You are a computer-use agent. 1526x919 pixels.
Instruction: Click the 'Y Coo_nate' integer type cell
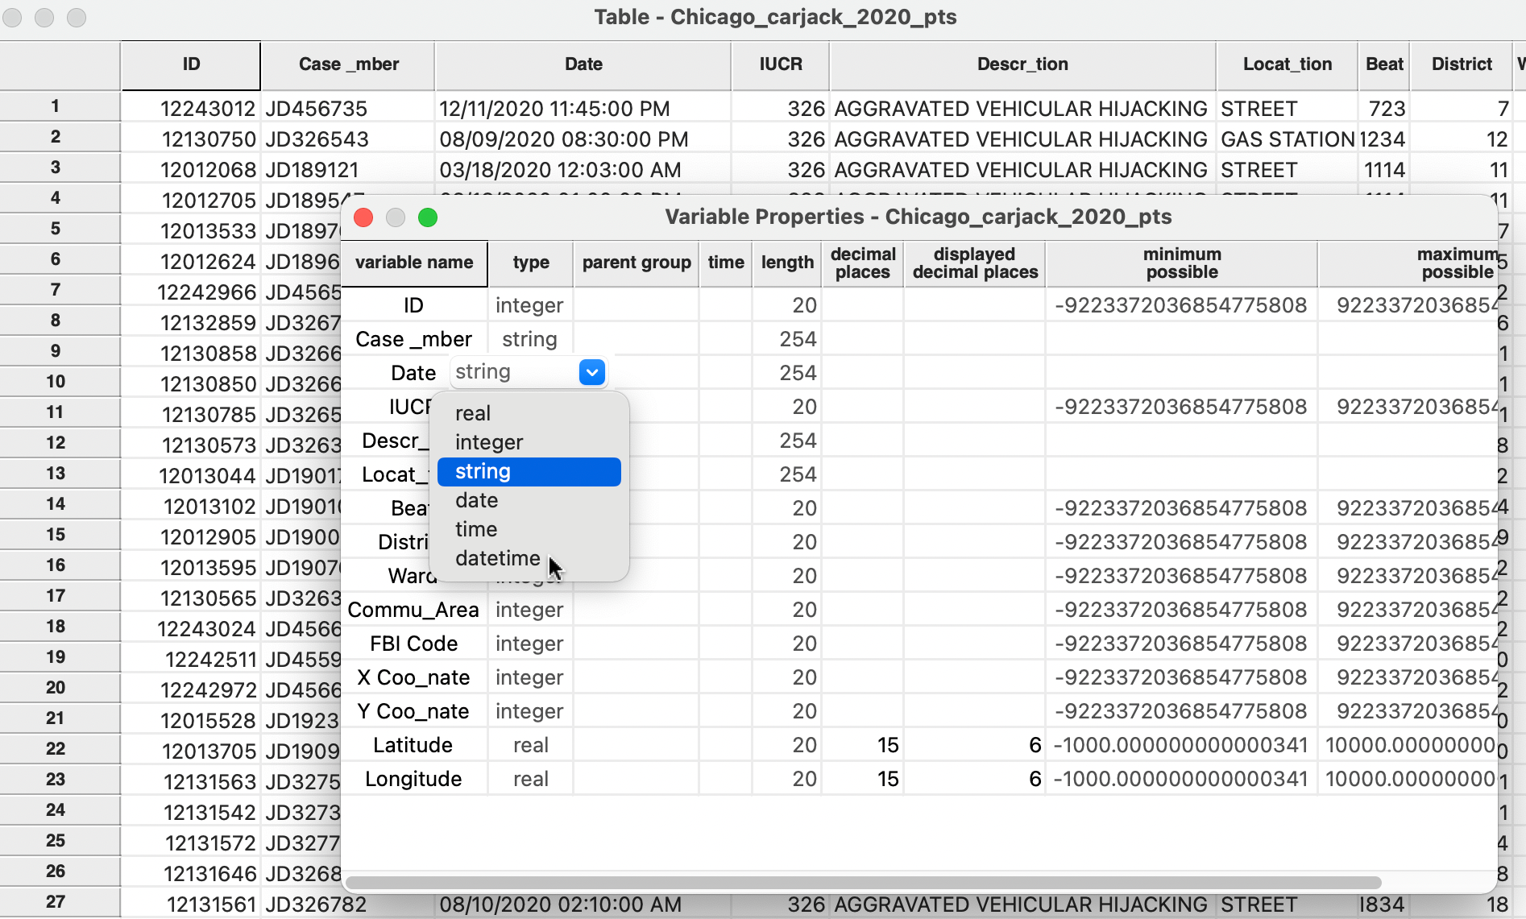530,711
